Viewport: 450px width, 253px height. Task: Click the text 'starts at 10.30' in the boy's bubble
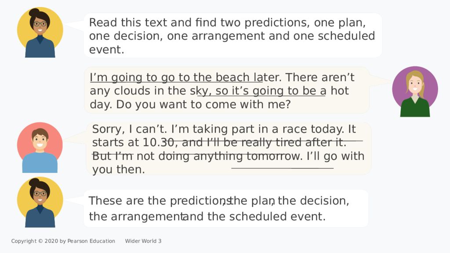(134, 143)
